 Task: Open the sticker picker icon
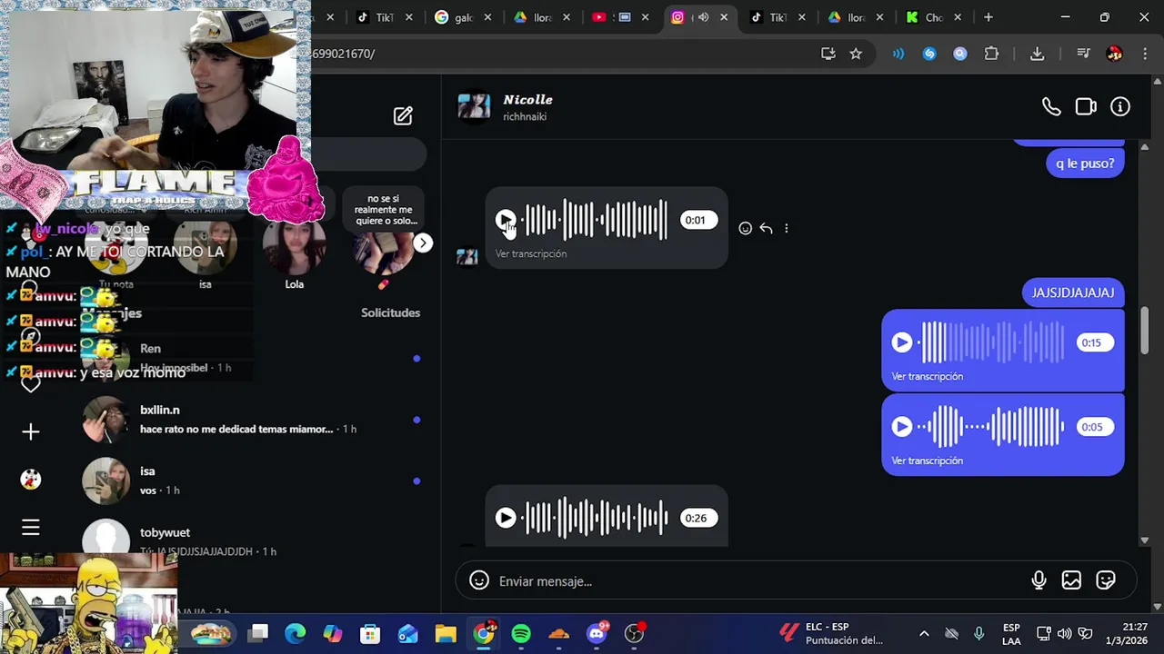point(1106,580)
